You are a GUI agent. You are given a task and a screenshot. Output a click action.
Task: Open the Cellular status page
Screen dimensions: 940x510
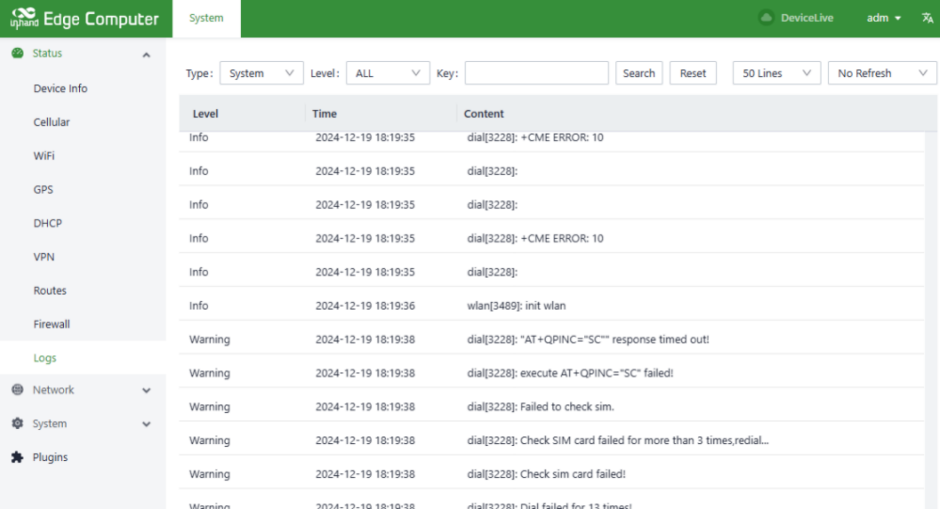coord(51,122)
